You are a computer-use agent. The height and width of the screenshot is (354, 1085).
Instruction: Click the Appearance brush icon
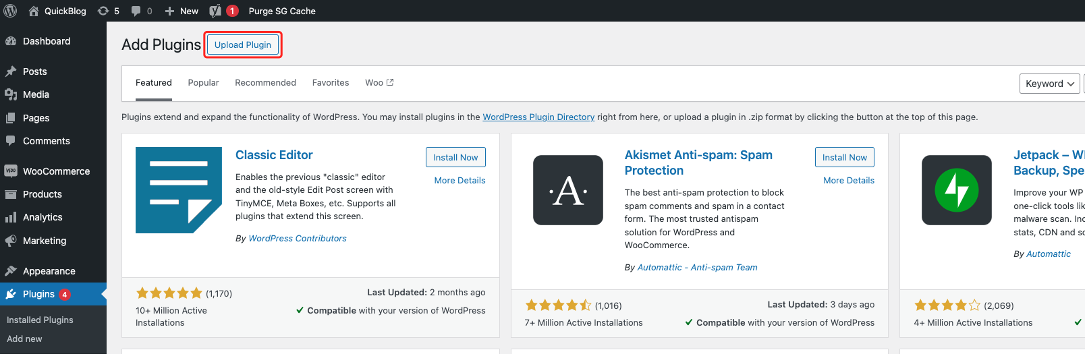pyautogui.click(x=11, y=271)
